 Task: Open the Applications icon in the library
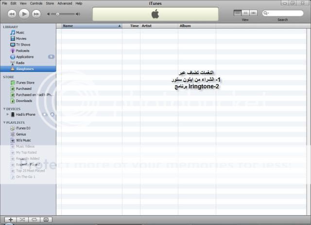pyautogui.click(x=13, y=57)
